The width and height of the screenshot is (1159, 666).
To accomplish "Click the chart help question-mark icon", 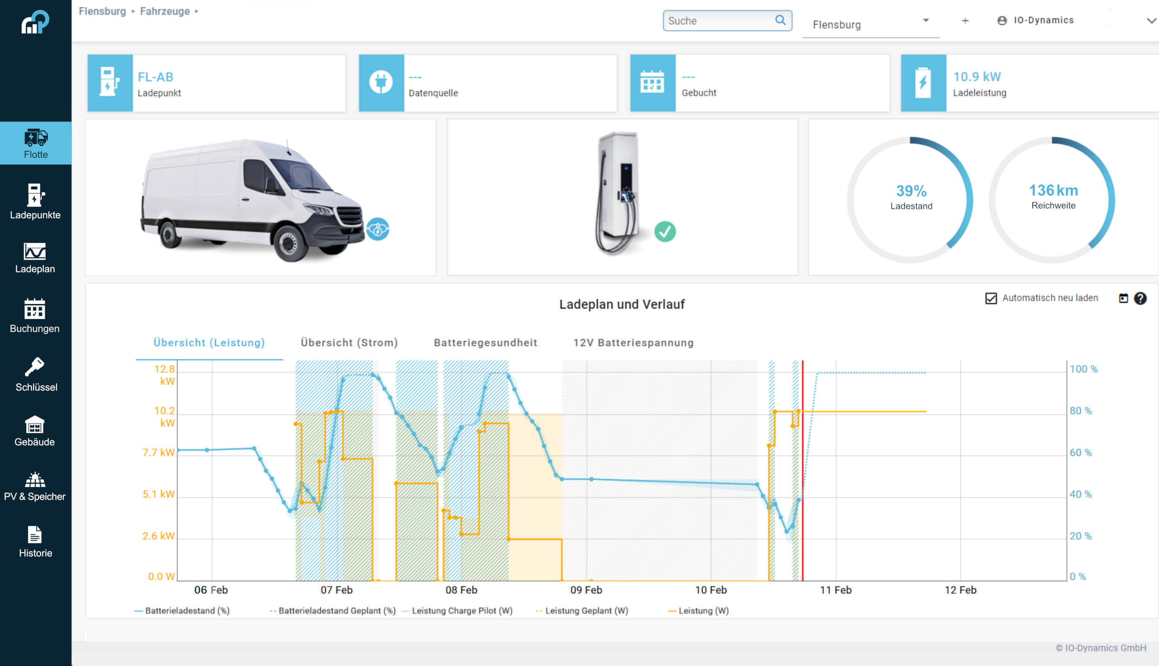I will tap(1140, 298).
